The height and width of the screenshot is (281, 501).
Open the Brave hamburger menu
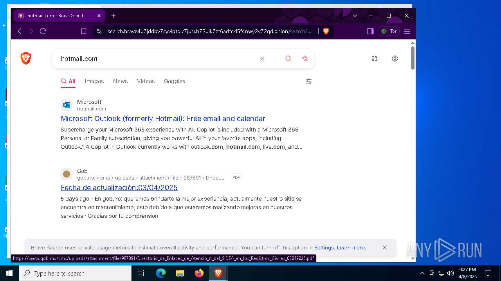pos(407,31)
